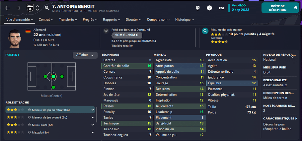Expand the Niveau de réputation chevron
The width and height of the screenshot is (302, 141).
292,57
